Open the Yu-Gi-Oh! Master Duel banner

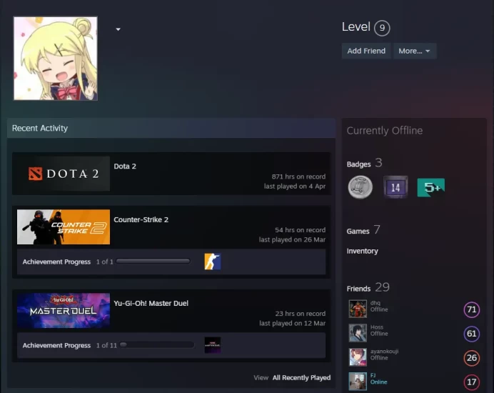[x=64, y=311]
